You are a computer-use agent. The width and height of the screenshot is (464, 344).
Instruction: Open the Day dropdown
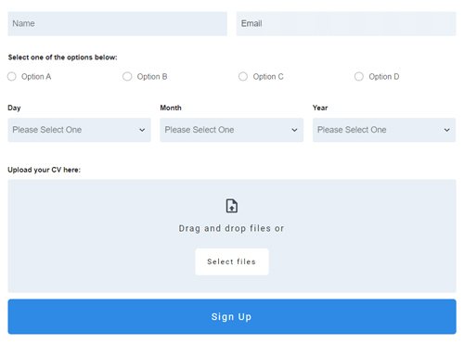click(80, 130)
